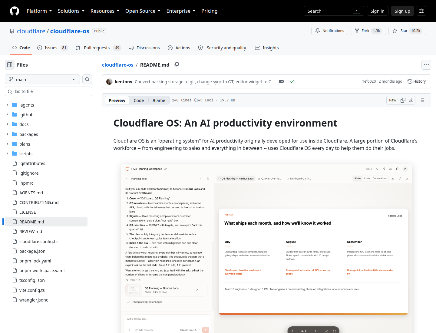
Task: Click the file search magnifier button
Action: click(x=87, y=79)
